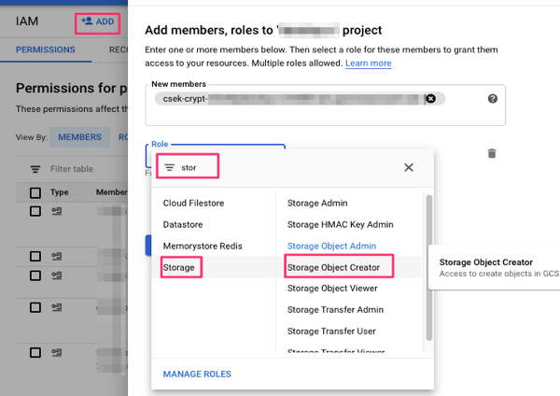Click the help icon beside New members
The image size is (560, 396).
pyautogui.click(x=492, y=99)
